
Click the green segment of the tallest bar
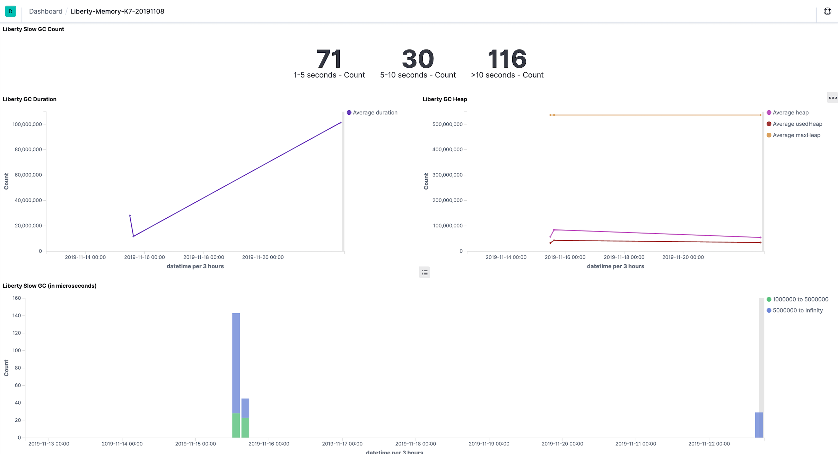click(236, 426)
